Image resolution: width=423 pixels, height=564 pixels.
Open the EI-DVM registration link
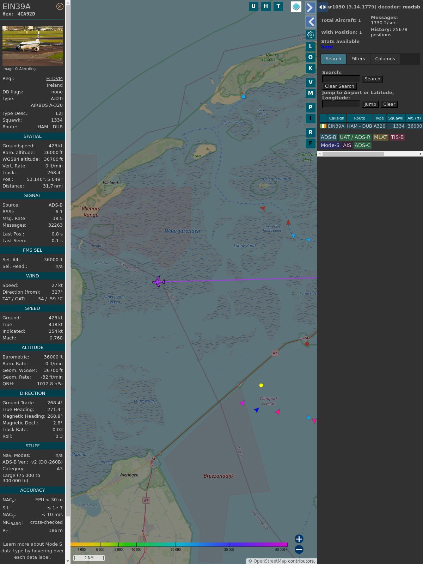[x=54, y=79]
